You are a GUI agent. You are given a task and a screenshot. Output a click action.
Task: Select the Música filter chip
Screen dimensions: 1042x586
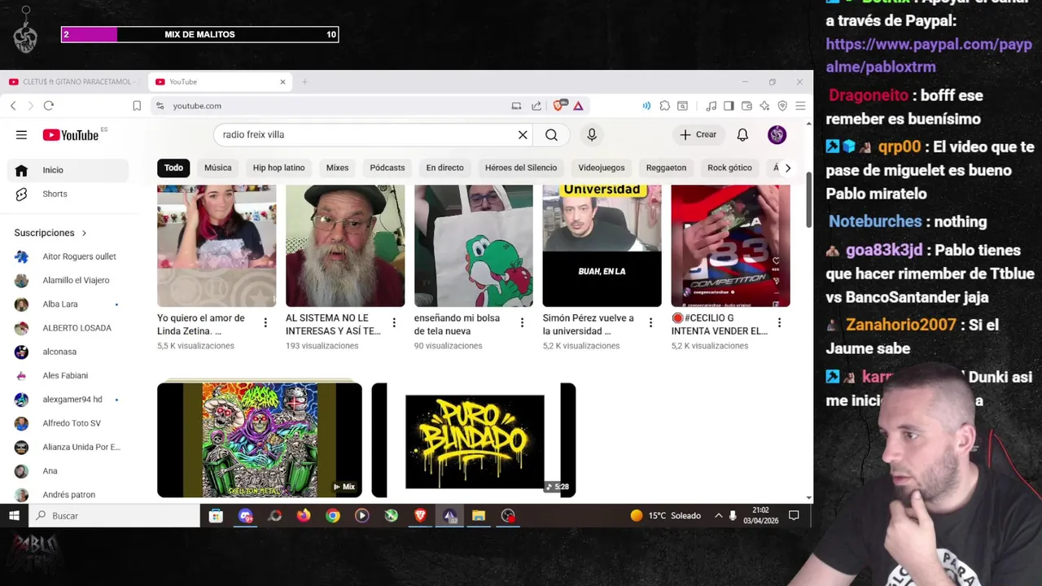coord(217,168)
